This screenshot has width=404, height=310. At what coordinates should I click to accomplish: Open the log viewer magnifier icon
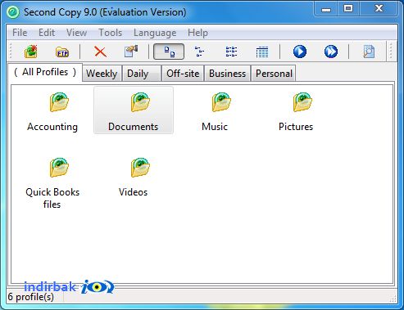tap(369, 52)
